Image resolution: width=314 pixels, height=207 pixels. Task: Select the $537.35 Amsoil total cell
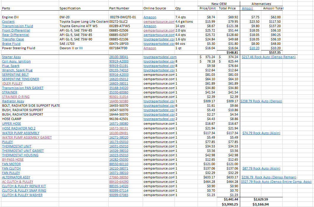click(x=272, y=52)
